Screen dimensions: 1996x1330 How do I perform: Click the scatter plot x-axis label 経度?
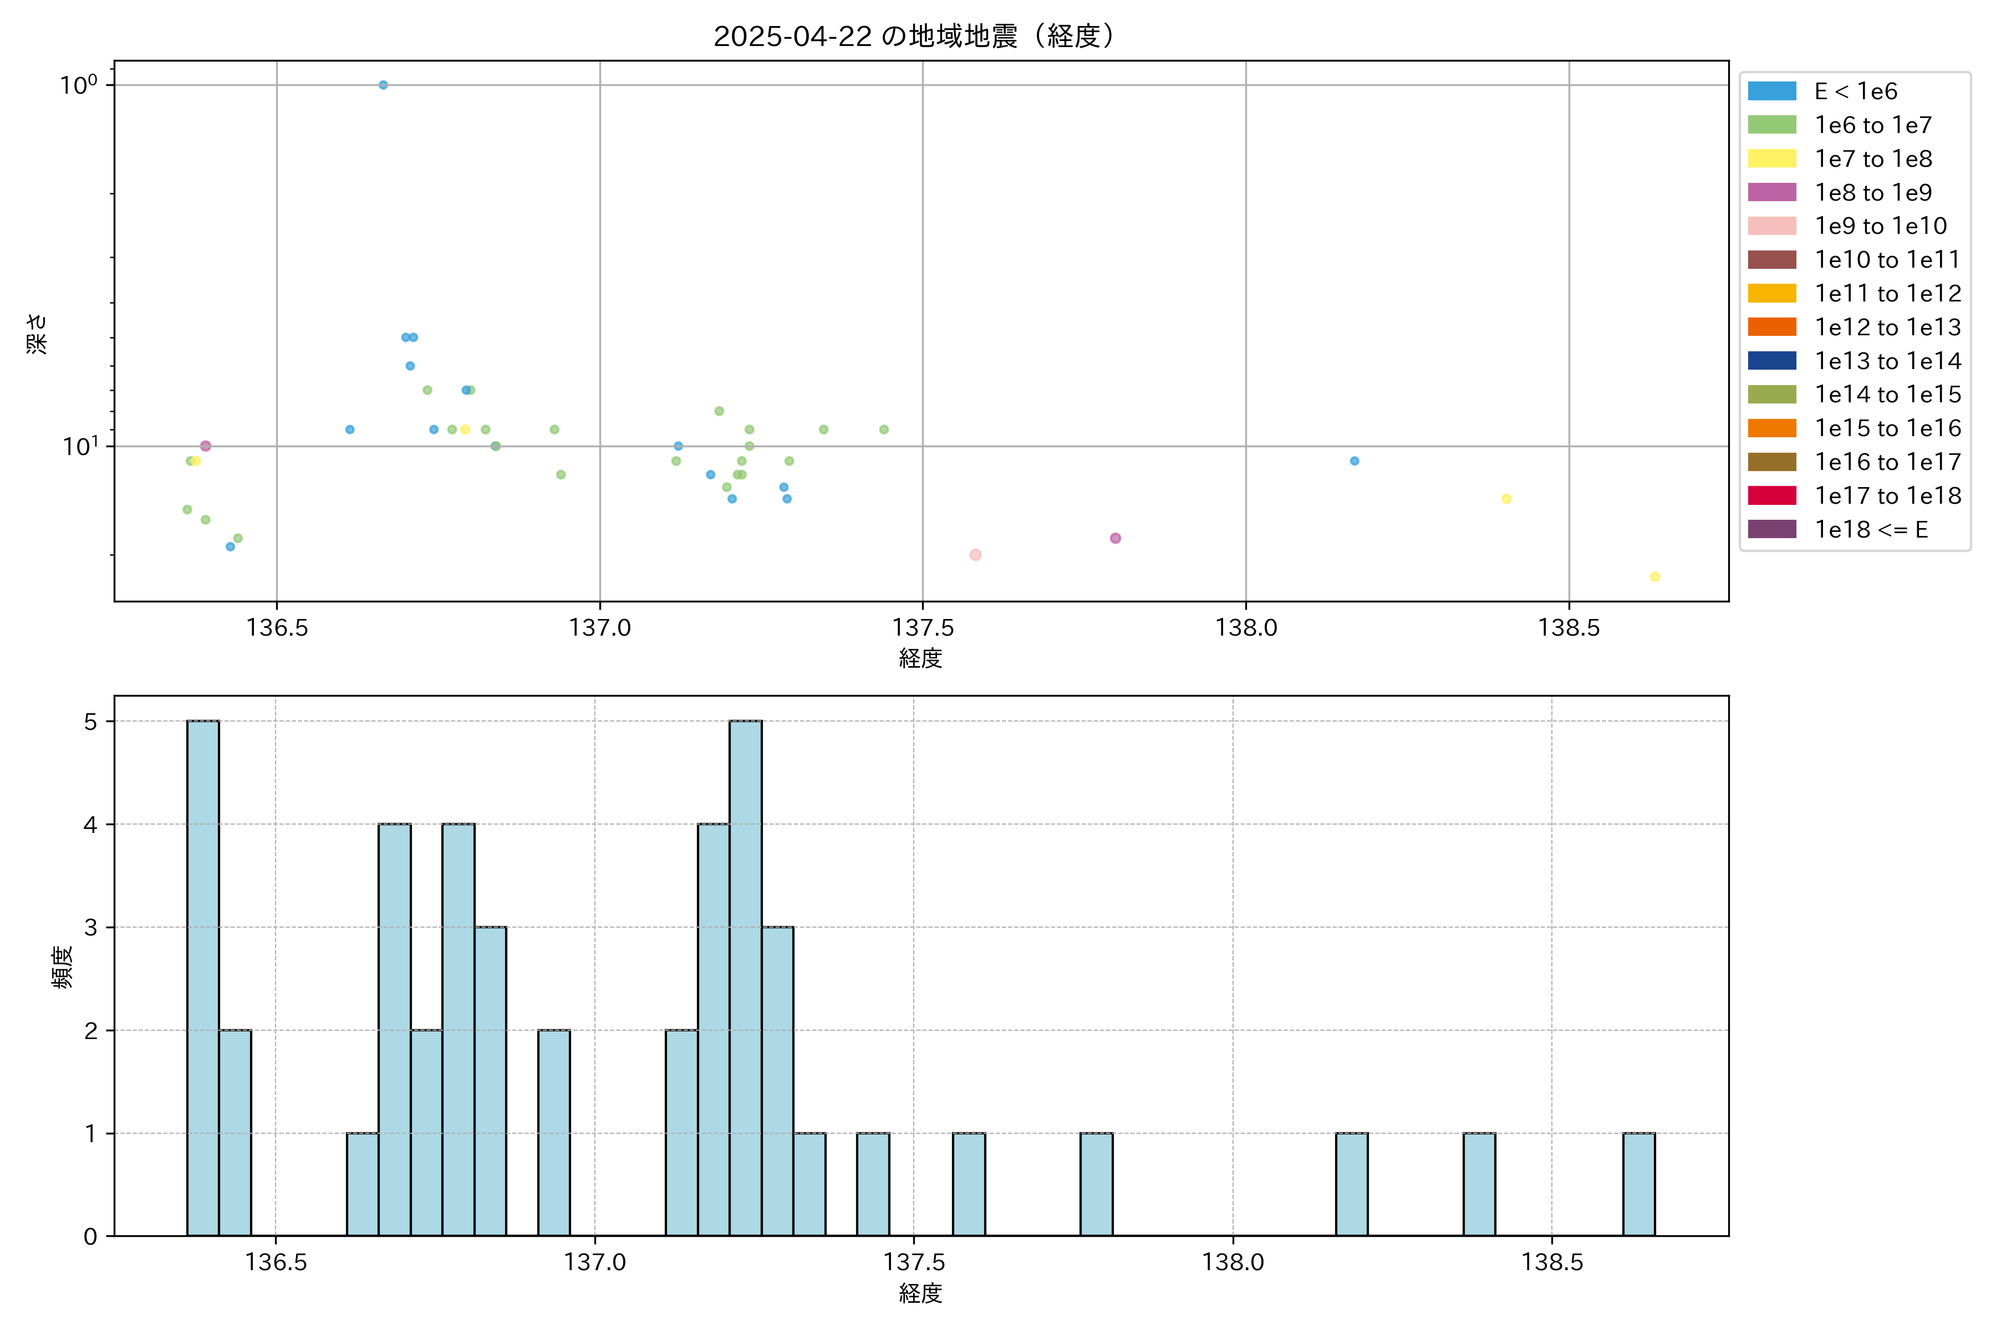(921, 658)
